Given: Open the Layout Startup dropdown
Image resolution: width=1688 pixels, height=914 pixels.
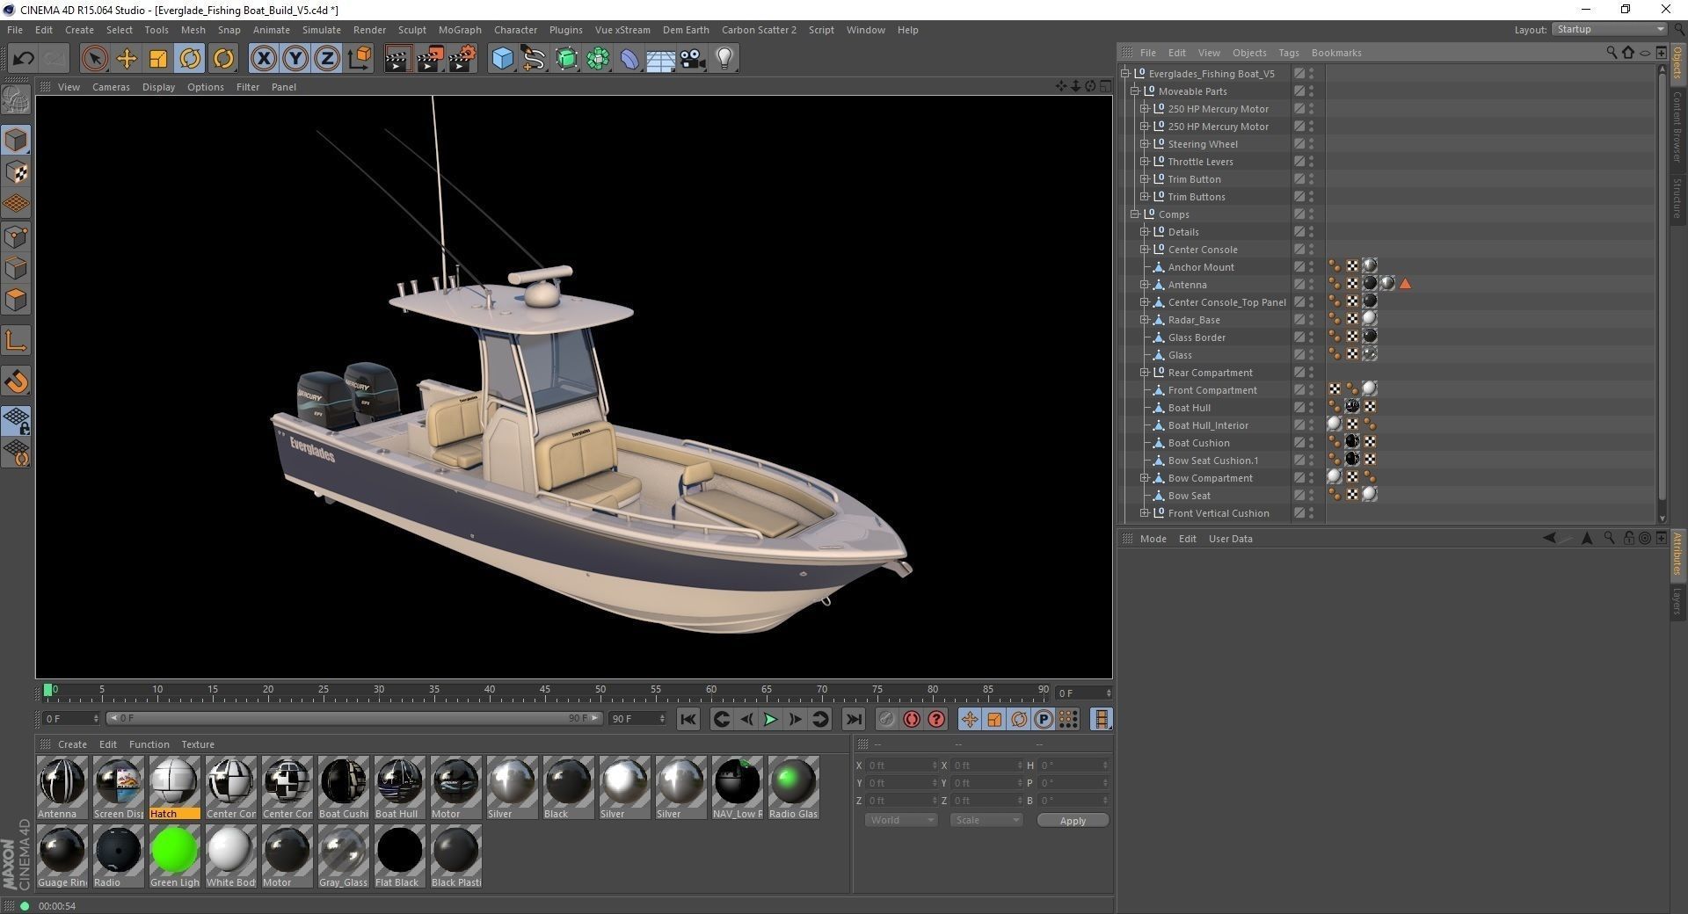Looking at the screenshot, I should tap(1609, 29).
